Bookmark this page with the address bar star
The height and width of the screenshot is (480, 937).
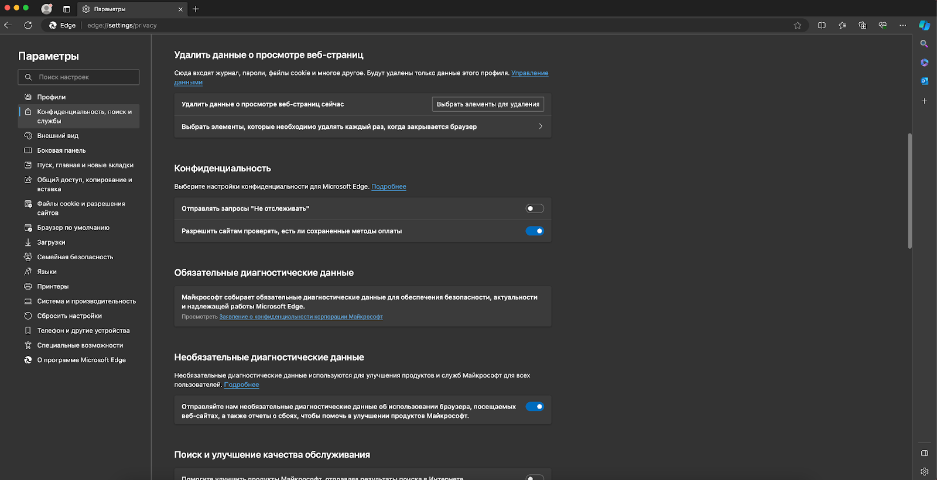pyautogui.click(x=797, y=25)
